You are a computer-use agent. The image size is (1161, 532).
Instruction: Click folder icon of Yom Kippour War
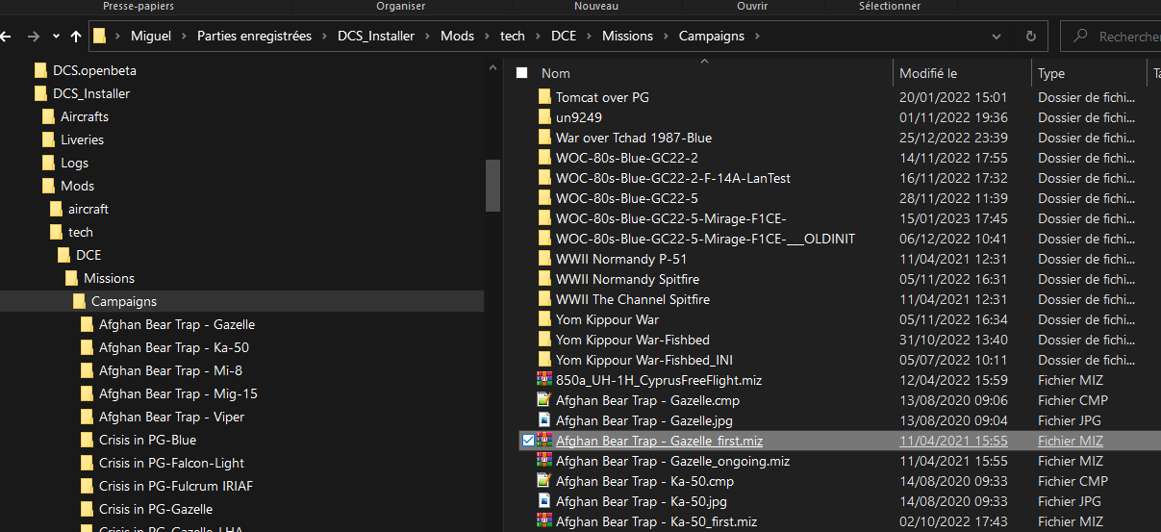point(544,319)
